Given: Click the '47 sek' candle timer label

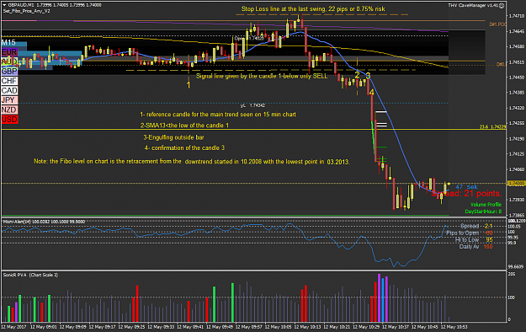Looking at the screenshot, I should [466, 187].
